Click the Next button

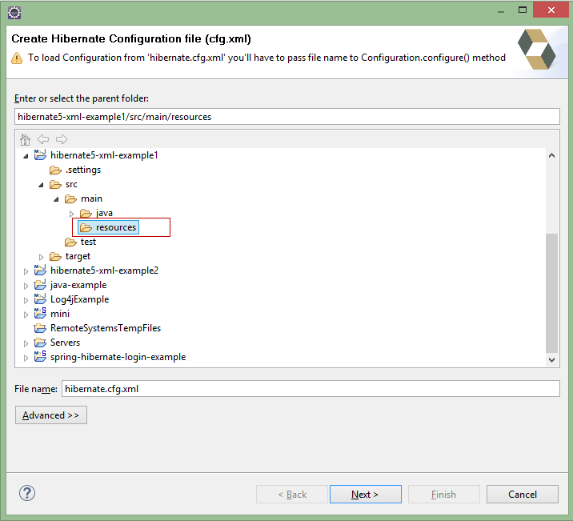pyautogui.click(x=366, y=495)
